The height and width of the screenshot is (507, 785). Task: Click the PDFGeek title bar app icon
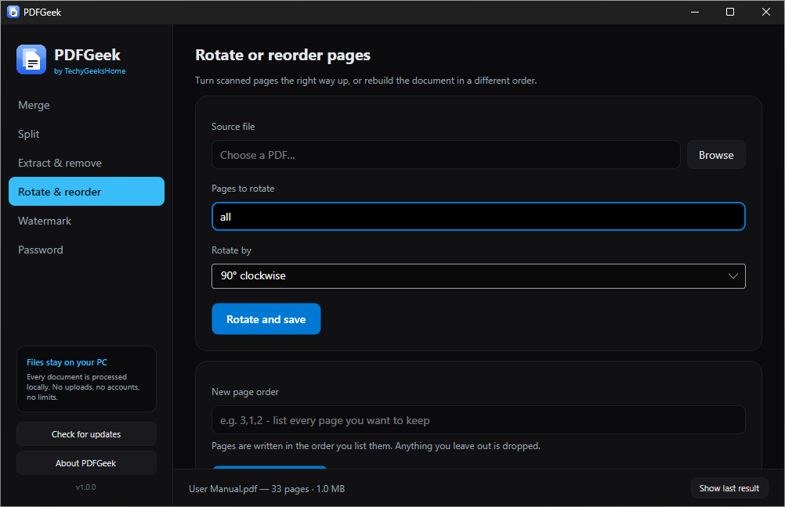(13, 12)
